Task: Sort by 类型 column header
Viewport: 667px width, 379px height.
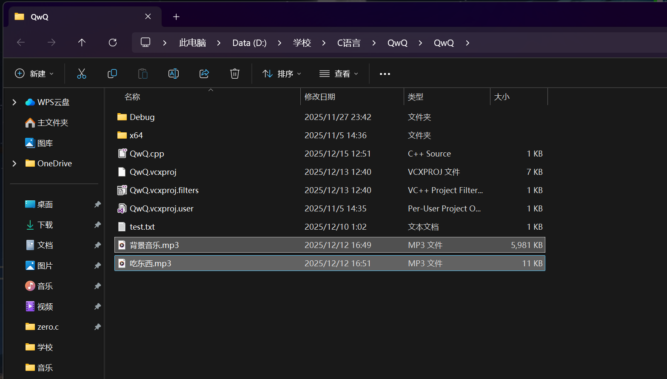Action: tap(416, 97)
